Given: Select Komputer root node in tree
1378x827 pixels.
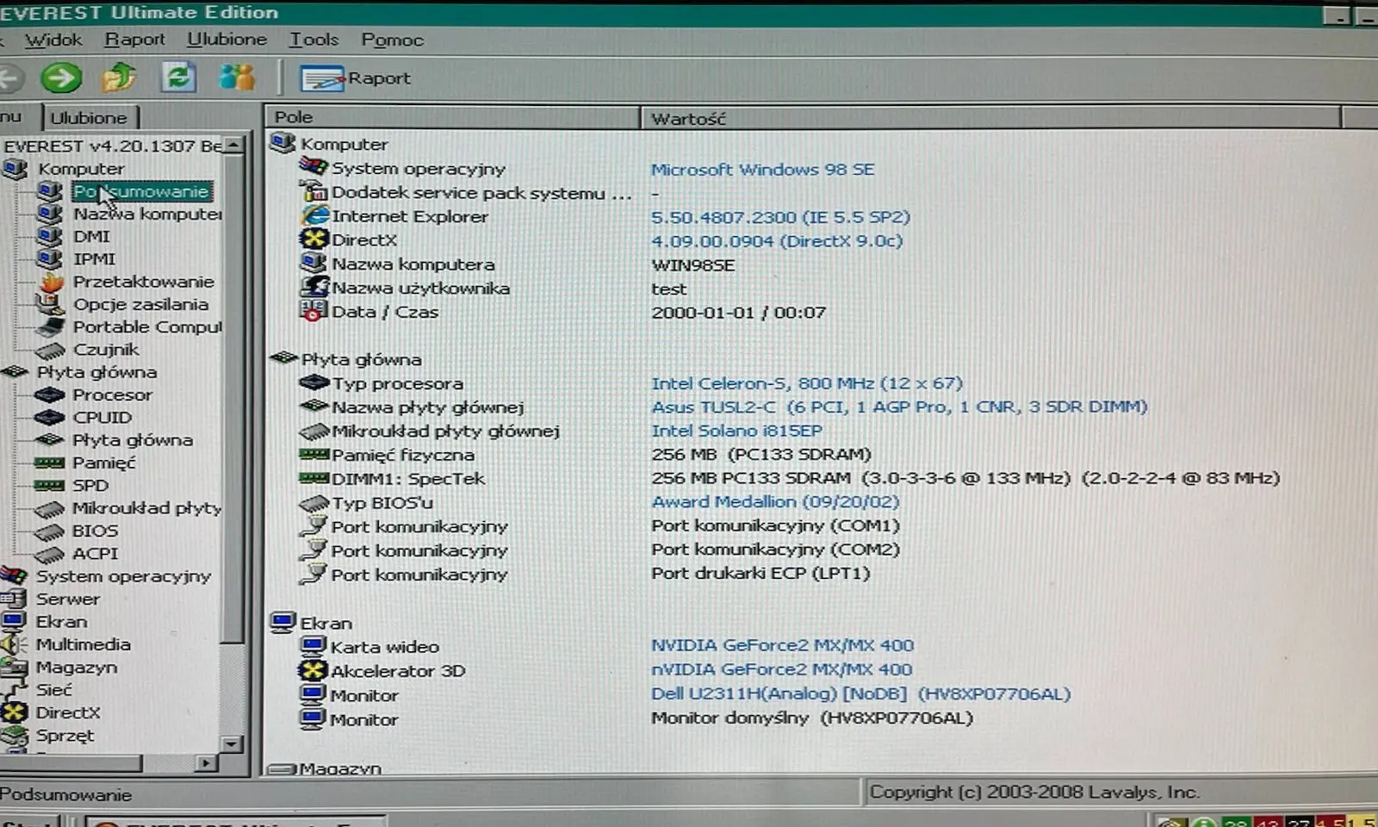Looking at the screenshot, I should [x=81, y=169].
